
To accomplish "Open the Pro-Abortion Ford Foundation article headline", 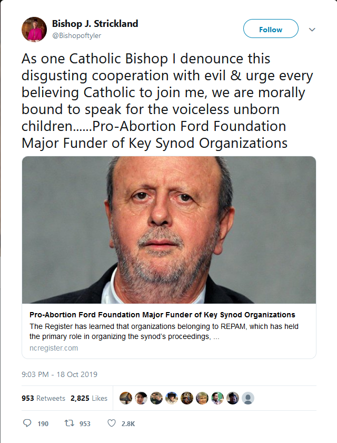I will [162, 315].
